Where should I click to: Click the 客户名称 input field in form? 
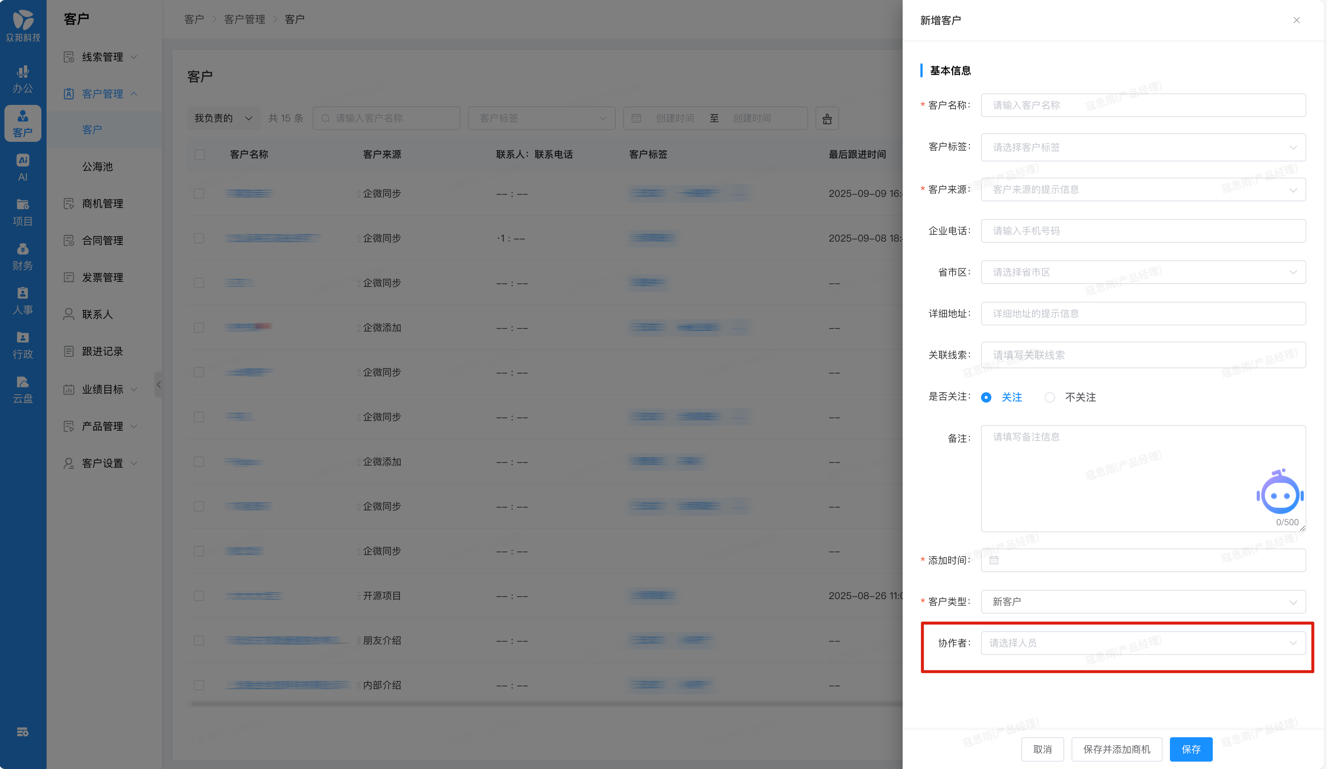1143,105
